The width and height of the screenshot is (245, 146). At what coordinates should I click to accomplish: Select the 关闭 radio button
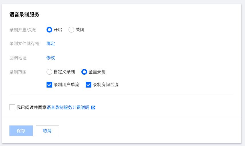pyautogui.click(x=71, y=30)
